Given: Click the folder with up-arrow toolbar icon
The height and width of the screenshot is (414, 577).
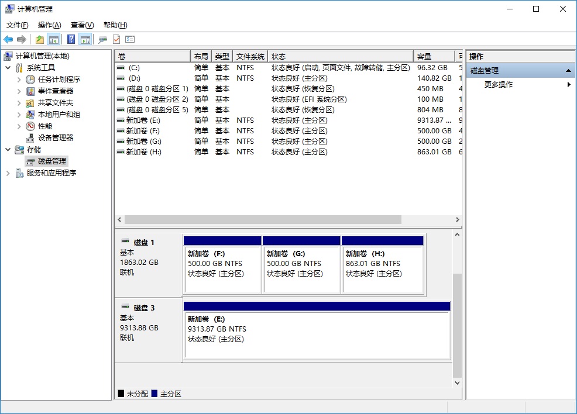Looking at the screenshot, I should pyautogui.click(x=40, y=39).
